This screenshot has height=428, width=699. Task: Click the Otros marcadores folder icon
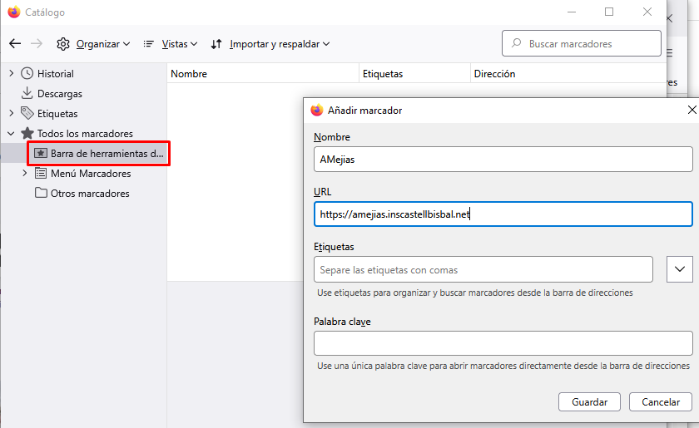(x=41, y=194)
